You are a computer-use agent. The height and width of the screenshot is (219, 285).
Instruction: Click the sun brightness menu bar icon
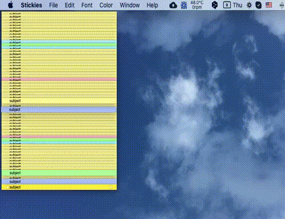click(249, 5)
